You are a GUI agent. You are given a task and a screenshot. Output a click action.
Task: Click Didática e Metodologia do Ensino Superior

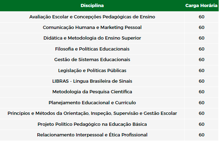[92, 38]
